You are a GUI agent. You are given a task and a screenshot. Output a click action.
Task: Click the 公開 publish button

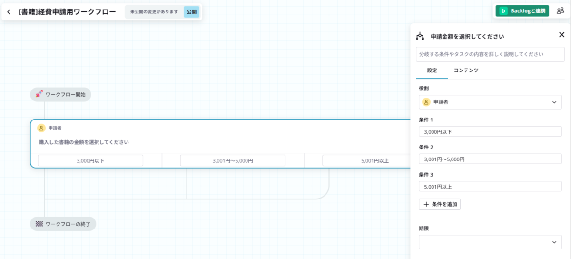[x=191, y=12]
